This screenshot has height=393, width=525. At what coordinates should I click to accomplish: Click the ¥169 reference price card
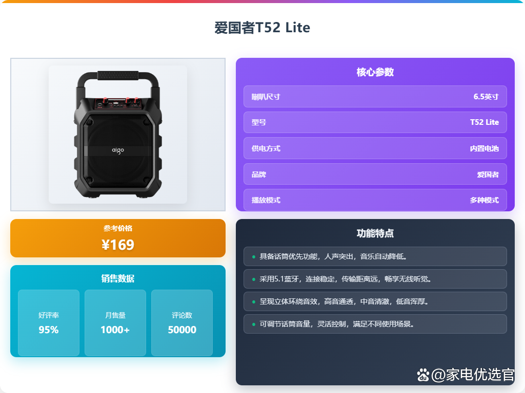click(x=118, y=238)
